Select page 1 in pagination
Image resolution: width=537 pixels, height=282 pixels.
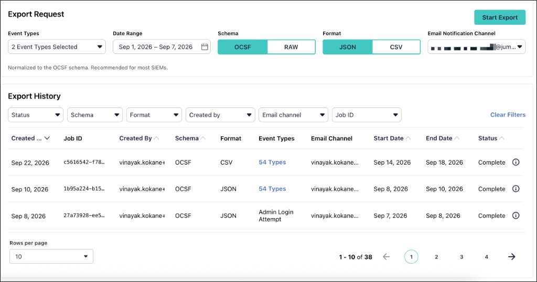click(x=411, y=257)
